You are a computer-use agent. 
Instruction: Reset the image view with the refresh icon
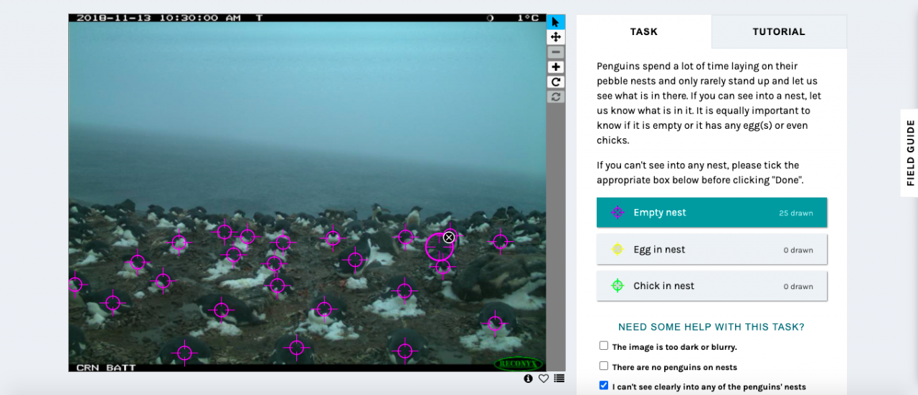556,97
